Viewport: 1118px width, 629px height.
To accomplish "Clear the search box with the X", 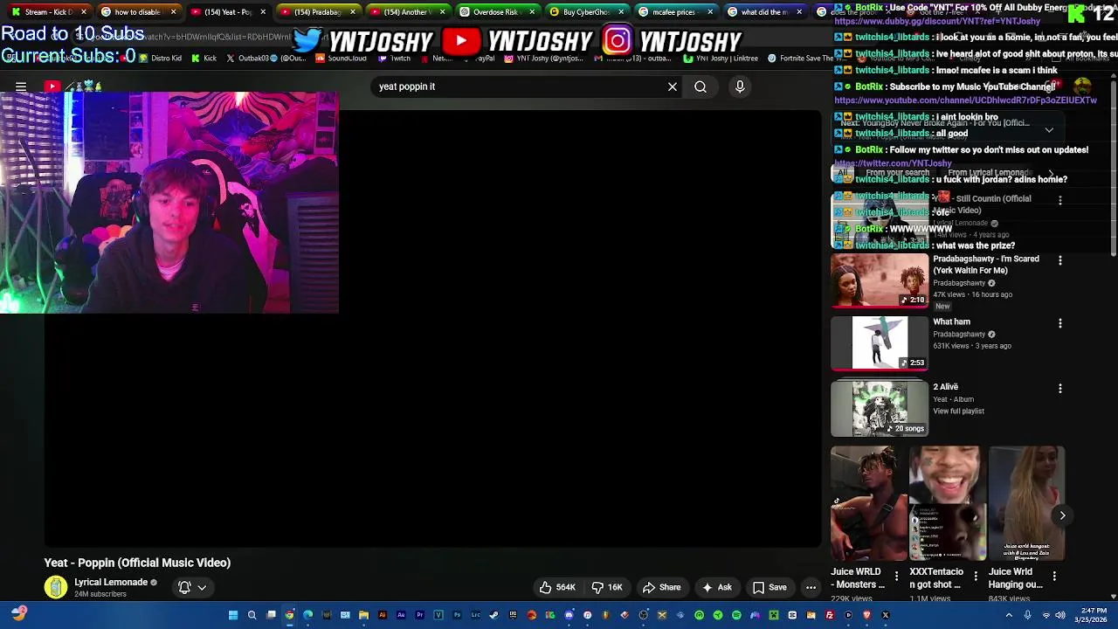I will point(673,86).
